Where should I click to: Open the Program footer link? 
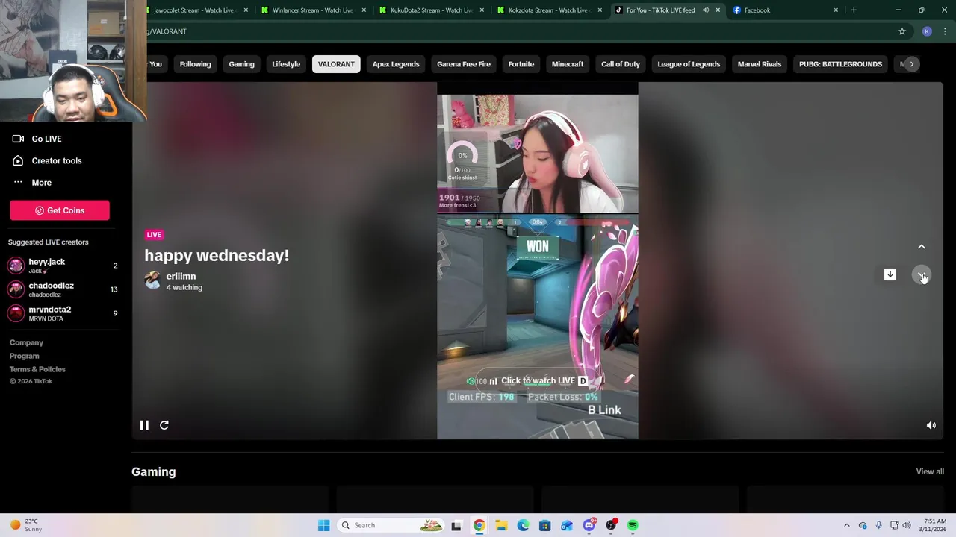pyautogui.click(x=25, y=356)
